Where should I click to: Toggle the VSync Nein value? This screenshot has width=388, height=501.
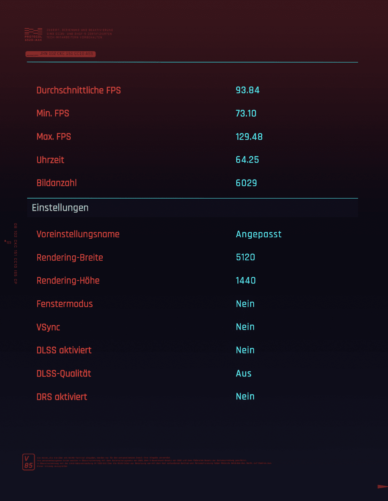click(245, 327)
